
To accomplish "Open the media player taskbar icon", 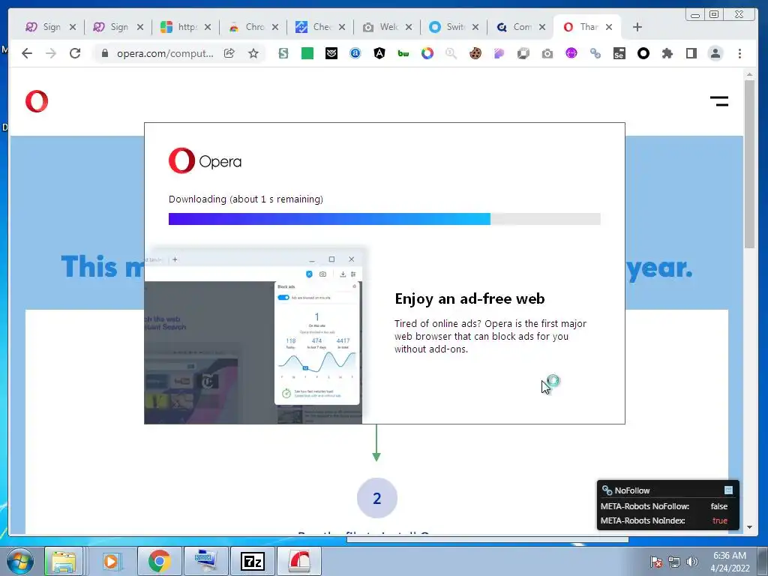I will (111, 561).
